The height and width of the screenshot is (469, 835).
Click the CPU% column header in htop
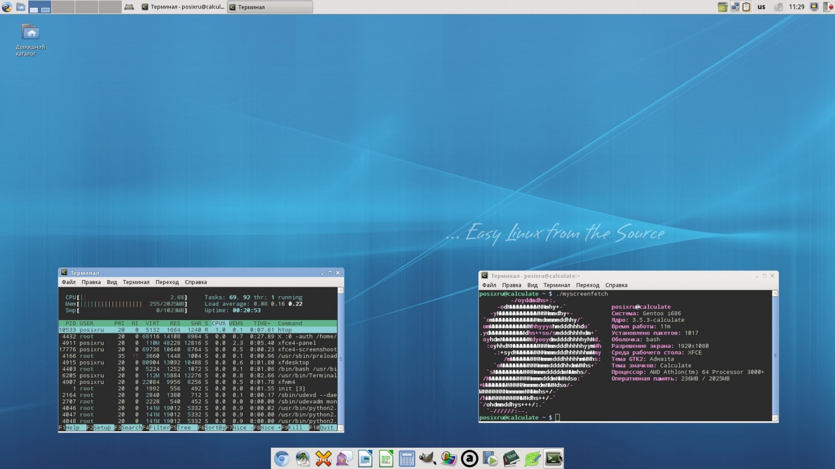click(x=219, y=323)
